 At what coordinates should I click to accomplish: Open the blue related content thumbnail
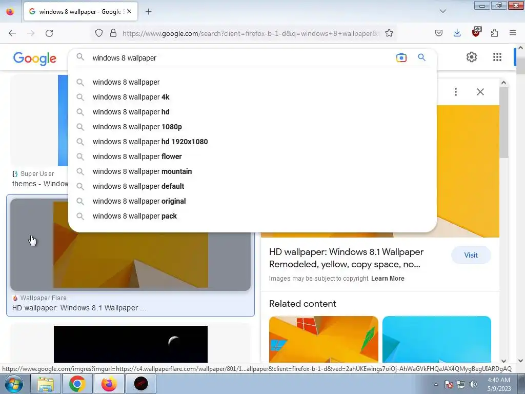pyautogui.click(x=437, y=339)
